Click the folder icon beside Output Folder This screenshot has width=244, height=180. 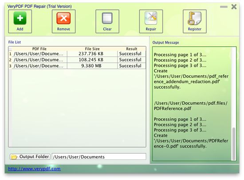tap(14, 157)
